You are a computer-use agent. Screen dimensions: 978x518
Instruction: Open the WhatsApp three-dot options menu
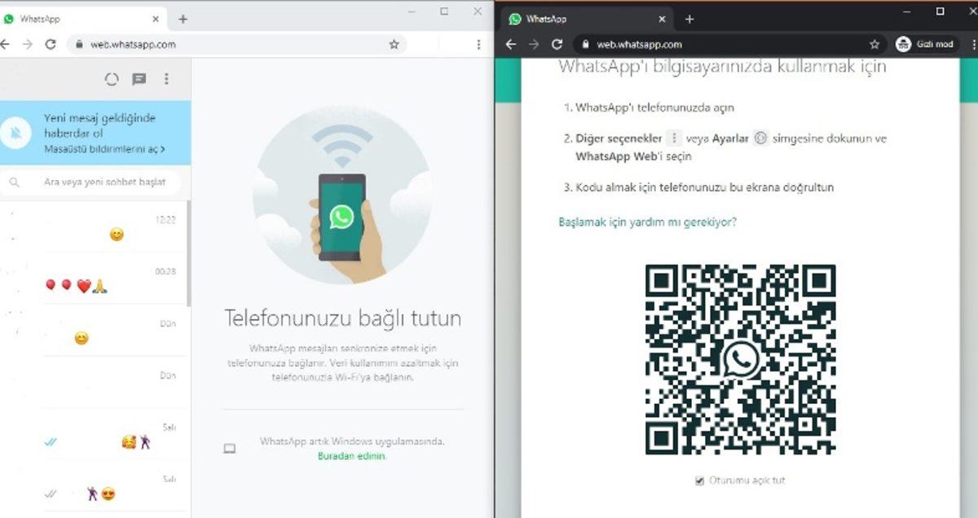coord(168,79)
